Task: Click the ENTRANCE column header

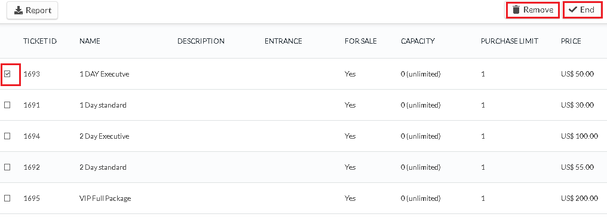Action: (283, 41)
